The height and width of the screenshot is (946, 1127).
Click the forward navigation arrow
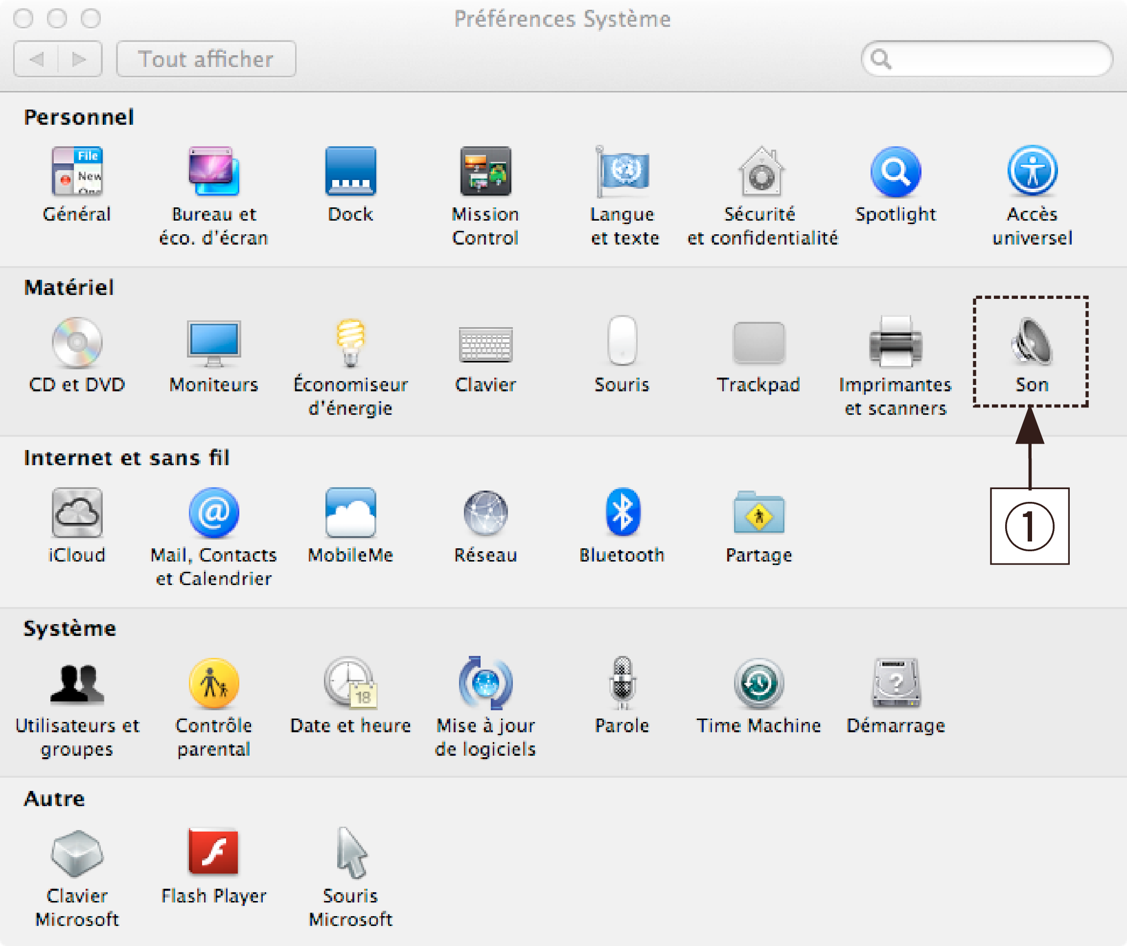click(79, 59)
